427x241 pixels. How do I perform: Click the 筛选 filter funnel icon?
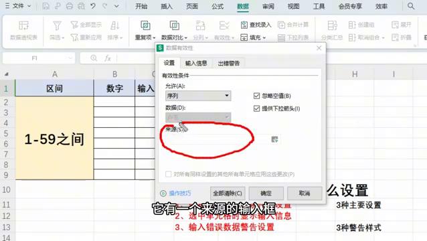57,25
